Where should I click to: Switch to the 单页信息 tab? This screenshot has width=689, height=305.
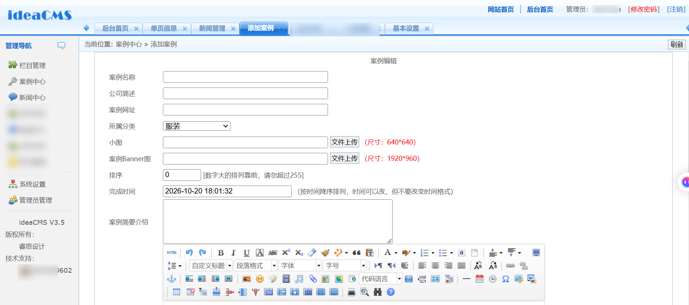click(x=164, y=28)
